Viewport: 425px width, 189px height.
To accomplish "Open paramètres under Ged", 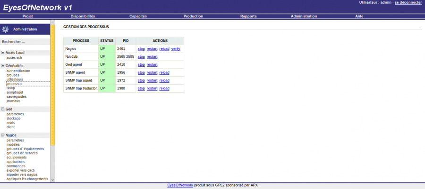I will coord(15,114).
